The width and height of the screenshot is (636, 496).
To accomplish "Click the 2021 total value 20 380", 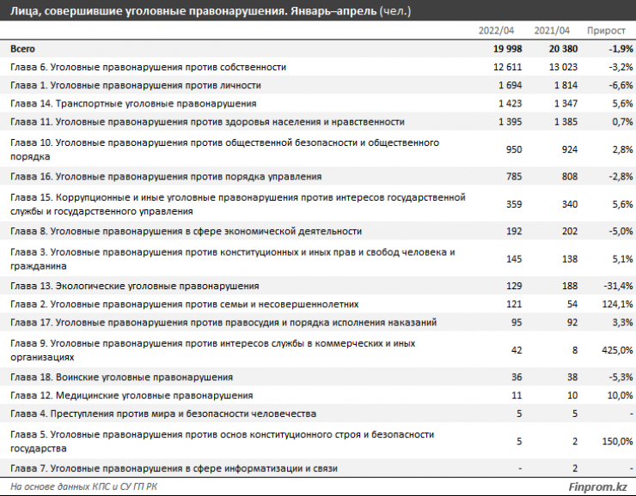I will [x=556, y=49].
